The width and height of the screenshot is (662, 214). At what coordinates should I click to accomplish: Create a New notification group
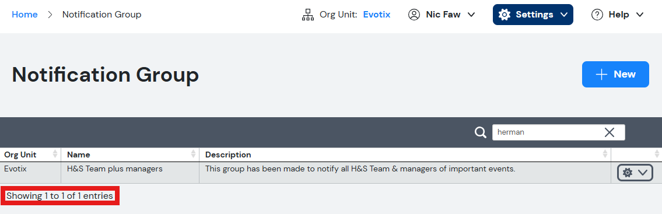[x=615, y=74]
